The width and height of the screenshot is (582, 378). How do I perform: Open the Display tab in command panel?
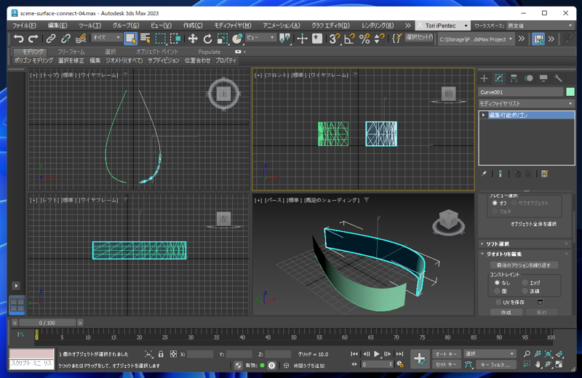(543, 78)
